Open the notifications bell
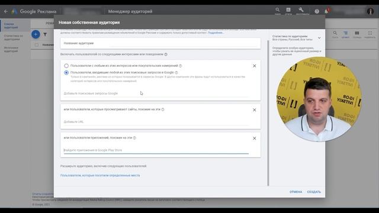Viewport: 379px width, 213px height. (x=326, y=11)
